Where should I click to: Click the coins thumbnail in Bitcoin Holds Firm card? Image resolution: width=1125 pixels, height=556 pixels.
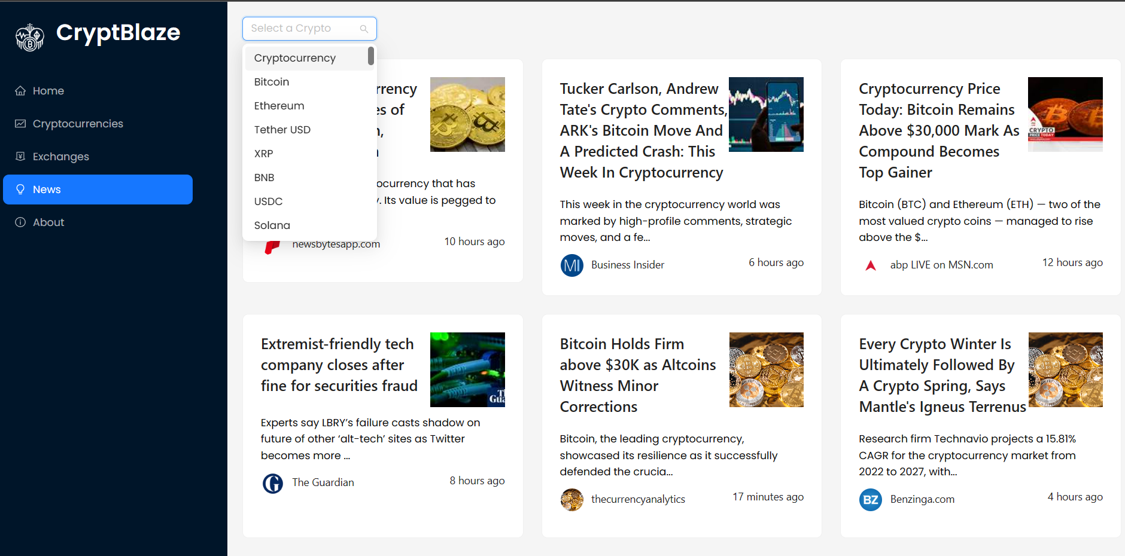click(766, 369)
